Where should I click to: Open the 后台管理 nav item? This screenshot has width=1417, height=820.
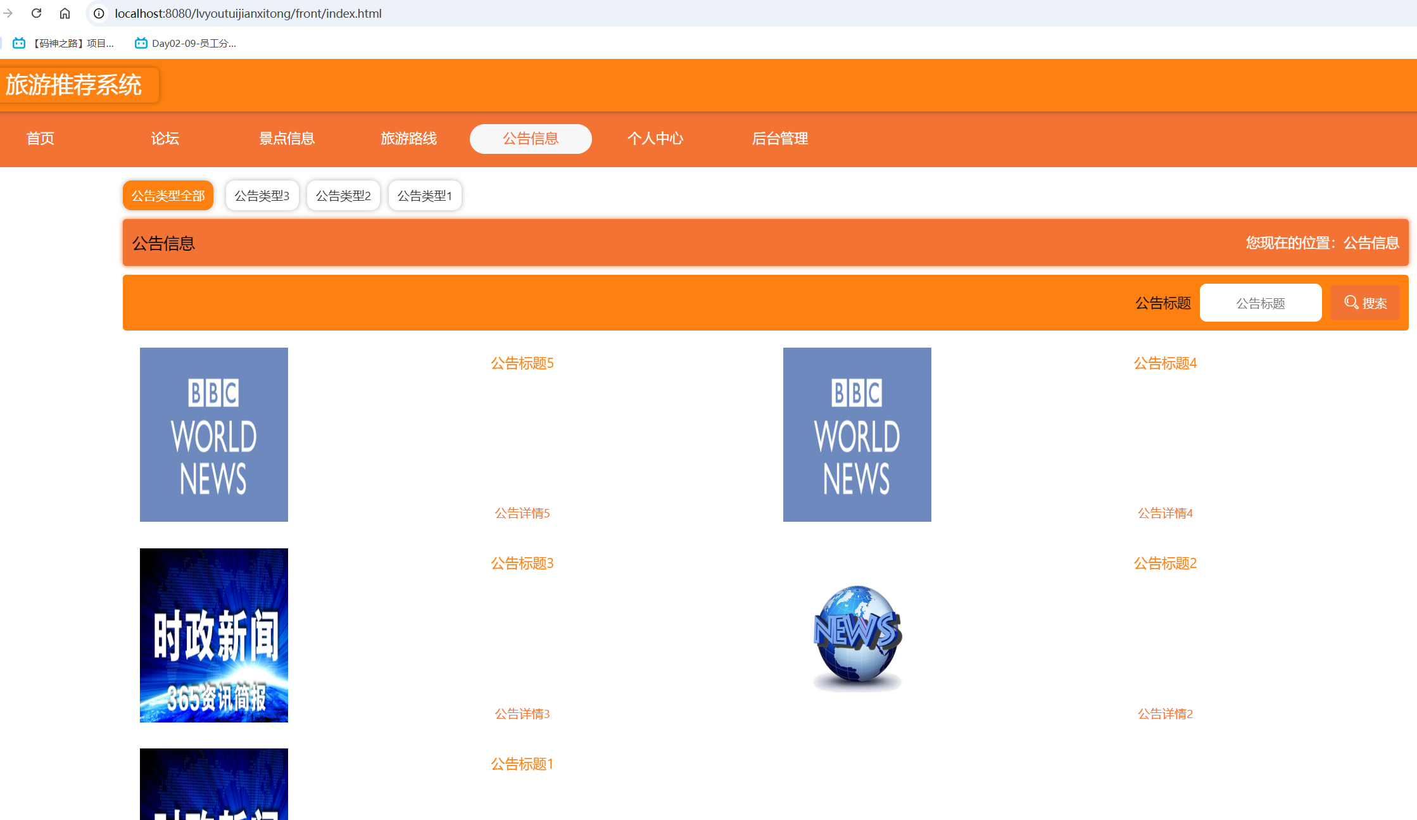tap(779, 139)
